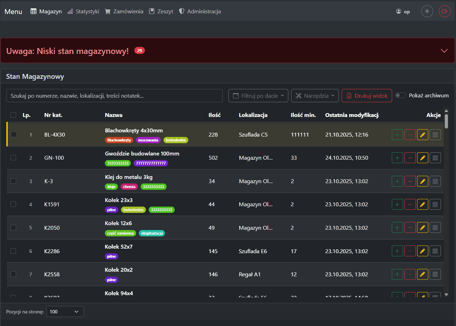Select checkbox for GN-100 row
Screen dimensions: 456x326
point(13,158)
